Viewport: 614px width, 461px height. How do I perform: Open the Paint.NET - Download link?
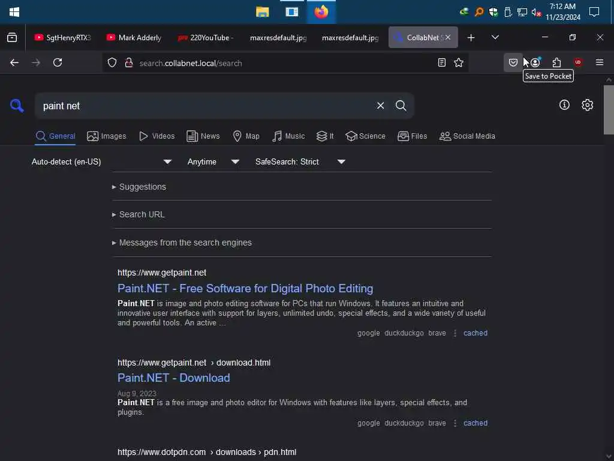tap(173, 378)
